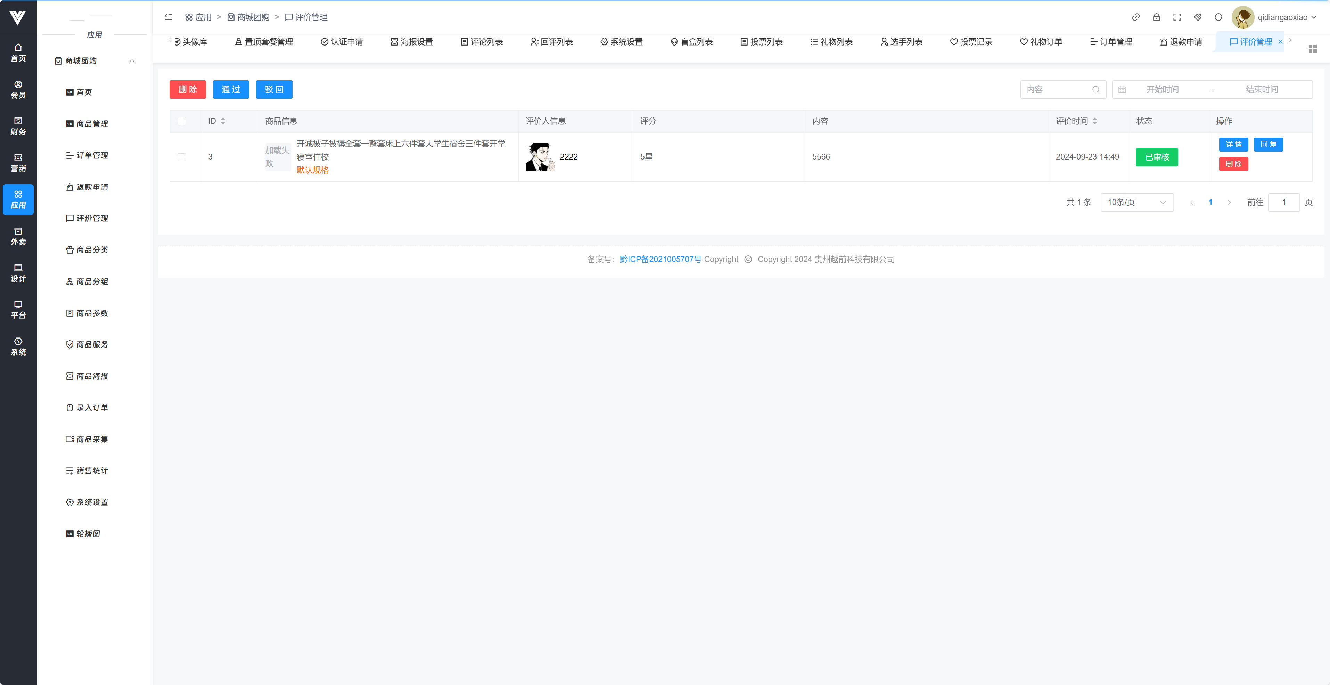Check the checkbox for row ID 3
Image resolution: width=1330 pixels, height=685 pixels.
coord(182,157)
